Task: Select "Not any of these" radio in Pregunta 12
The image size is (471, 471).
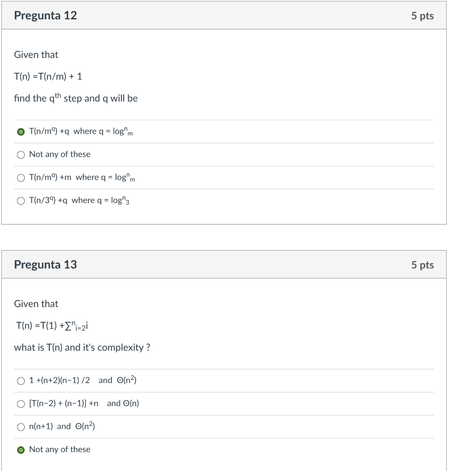Action: 21,155
